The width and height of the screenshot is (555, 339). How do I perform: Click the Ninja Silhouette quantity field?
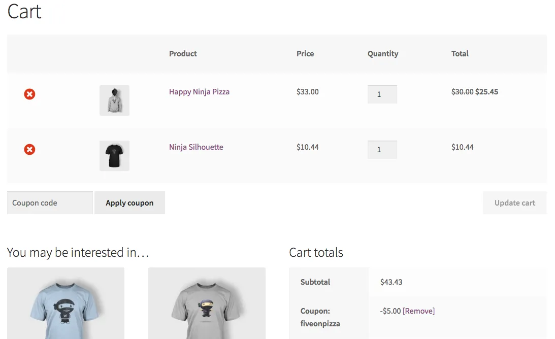[x=382, y=150]
